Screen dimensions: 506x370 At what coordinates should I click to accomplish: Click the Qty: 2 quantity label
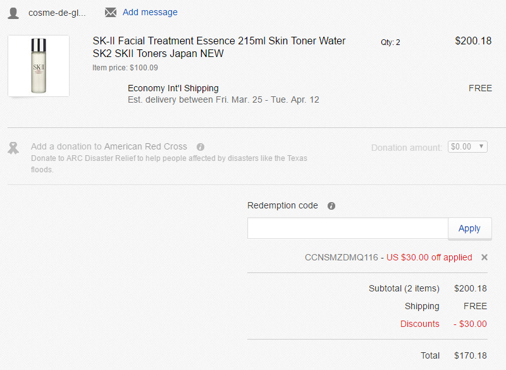tap(390, 42)
